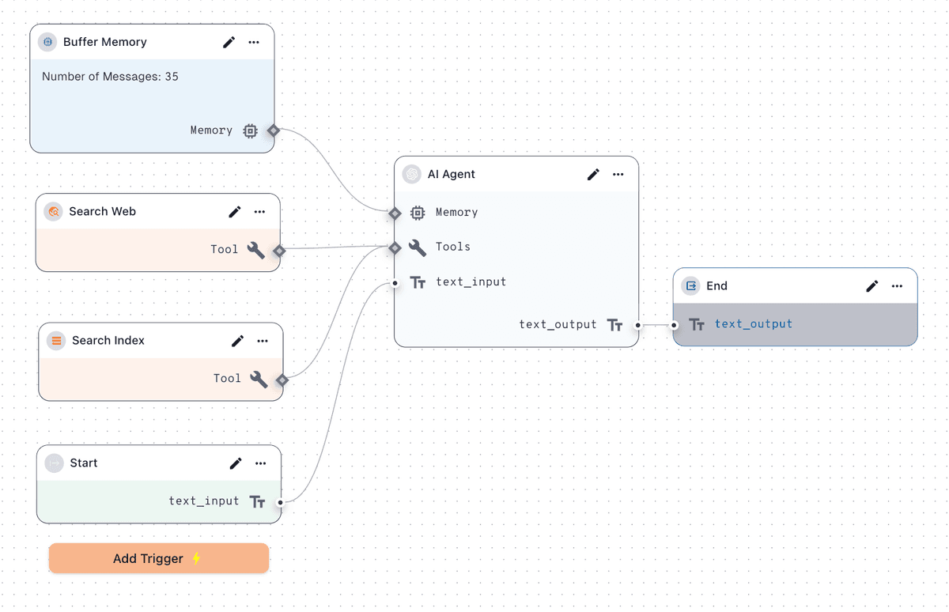Edit the Buffer Memory node with pencil icon
Screen dimensions: 949x612
click(x=229, y=42)
